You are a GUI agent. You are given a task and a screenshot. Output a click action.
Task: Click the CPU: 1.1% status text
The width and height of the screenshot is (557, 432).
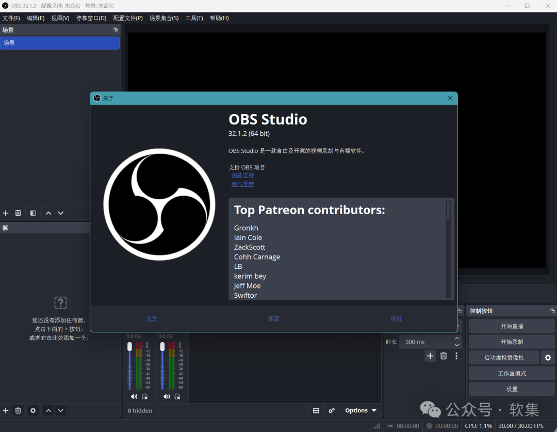[478, 426]
